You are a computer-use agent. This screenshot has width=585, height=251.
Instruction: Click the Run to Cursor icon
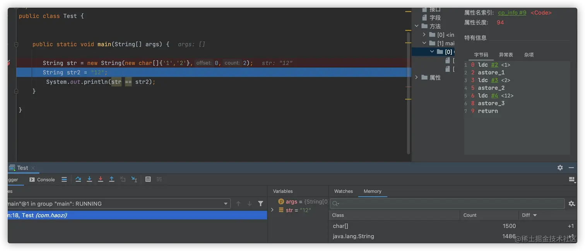134,179
